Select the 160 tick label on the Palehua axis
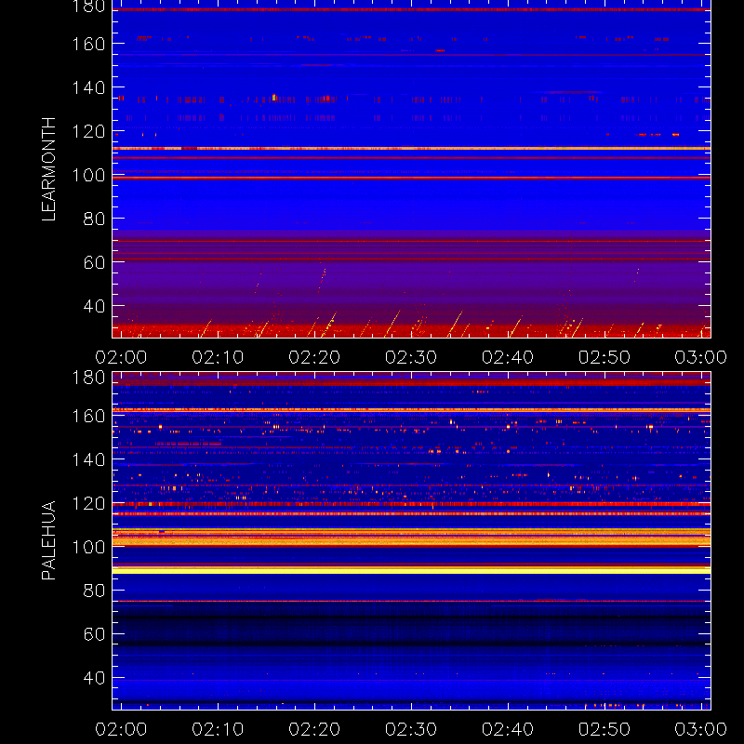 (88, 416)
